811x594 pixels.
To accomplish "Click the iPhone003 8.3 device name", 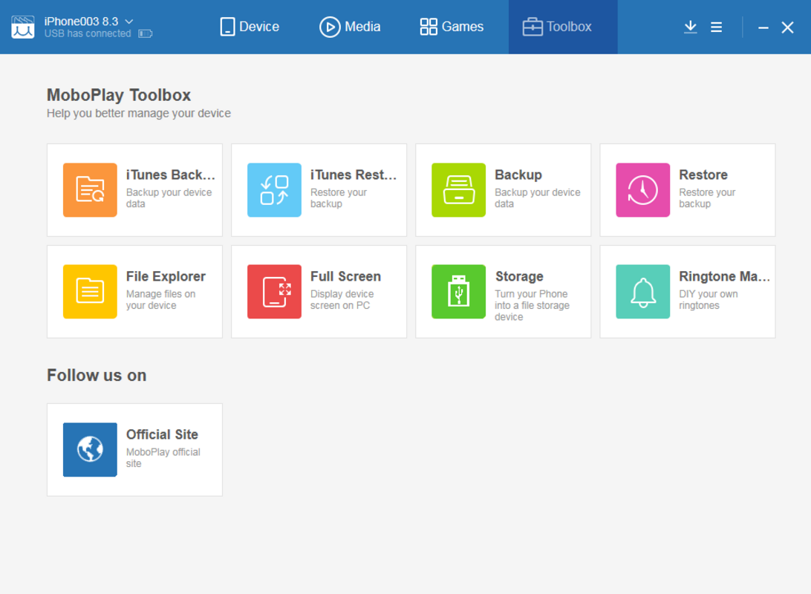I will [x=81, y=22].
